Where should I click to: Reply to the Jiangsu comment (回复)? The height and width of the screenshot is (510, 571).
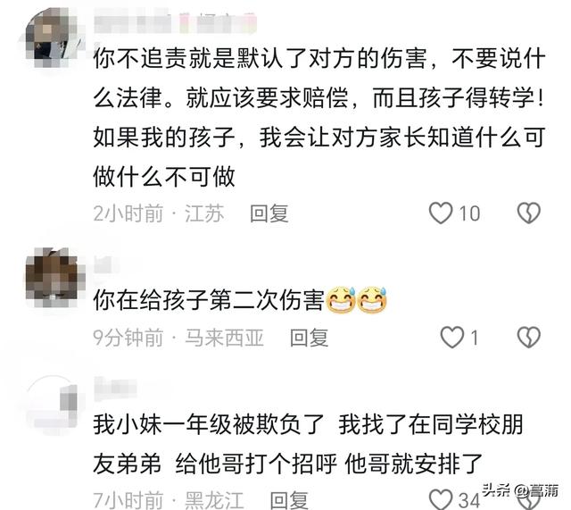point(269,213)
